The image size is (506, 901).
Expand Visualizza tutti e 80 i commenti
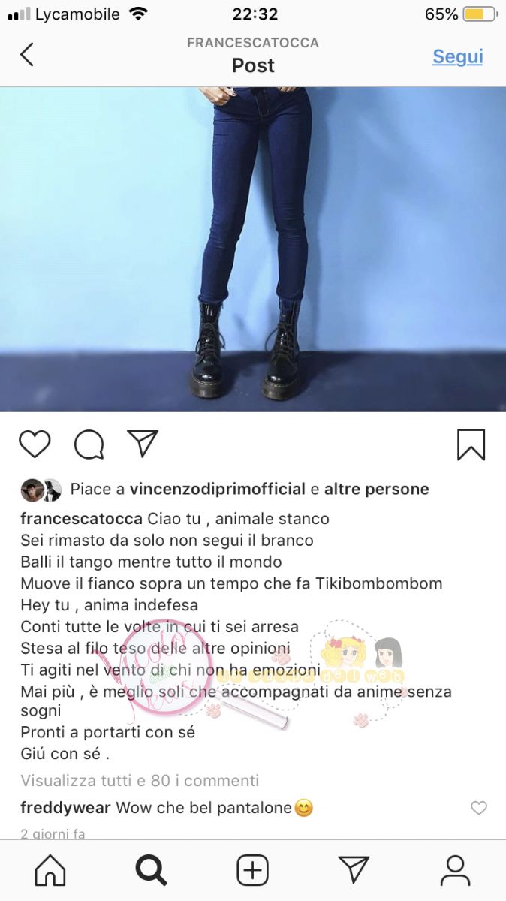tap(140, 780)
